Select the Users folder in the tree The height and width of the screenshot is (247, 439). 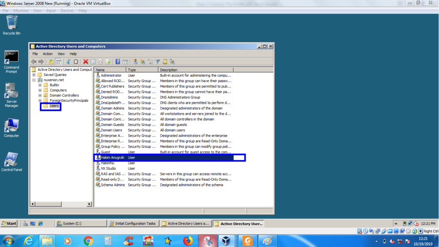[54, 106]
